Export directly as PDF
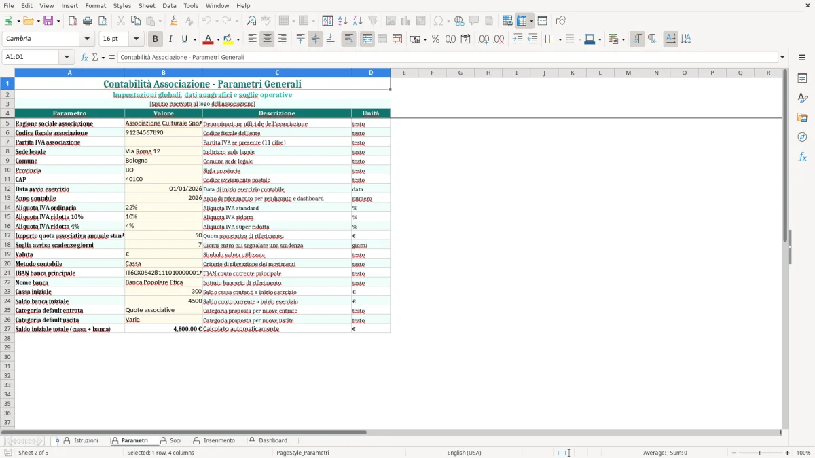 click(x=73, y=21)
